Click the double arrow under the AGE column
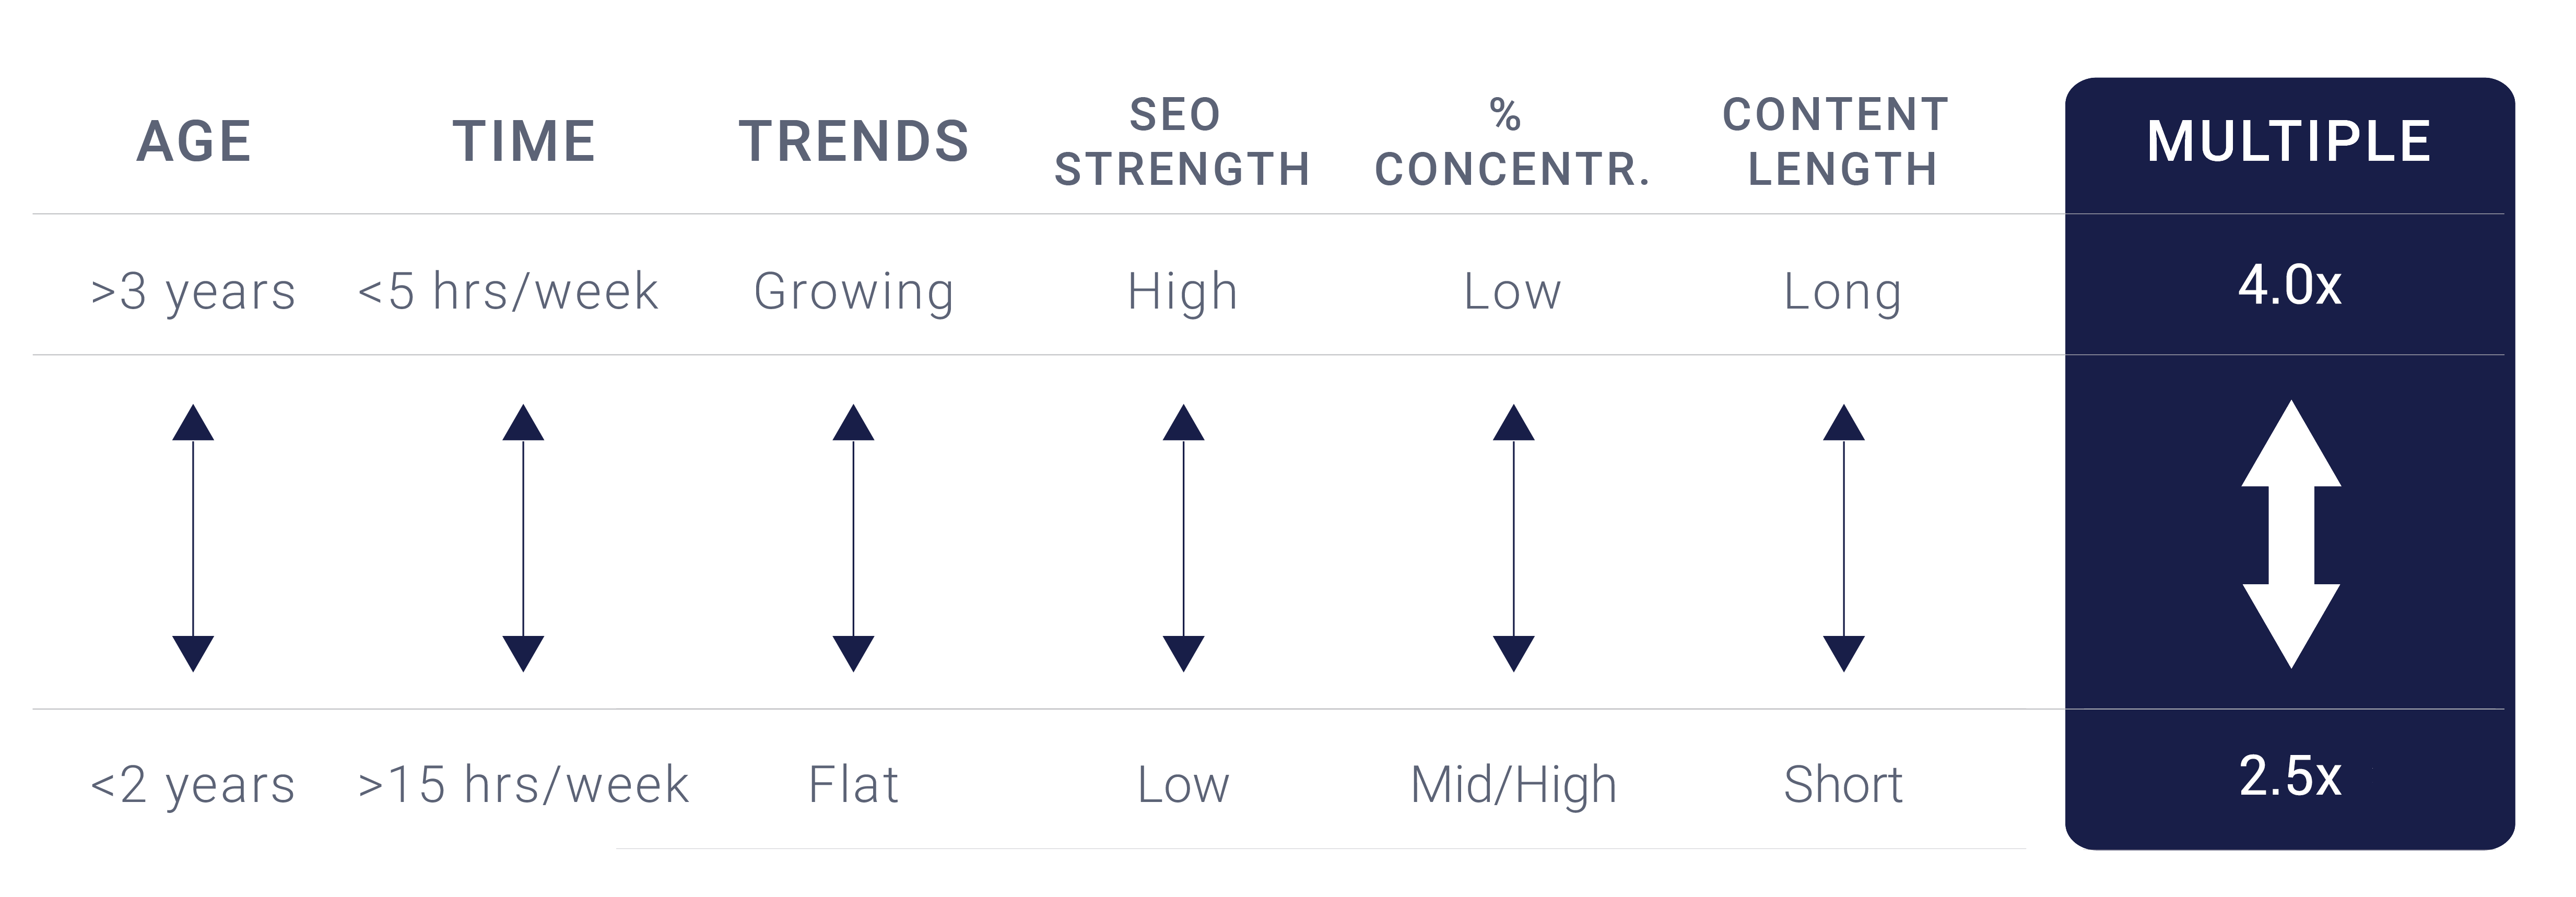This screenshot has height=897, width=2576. 193,537
